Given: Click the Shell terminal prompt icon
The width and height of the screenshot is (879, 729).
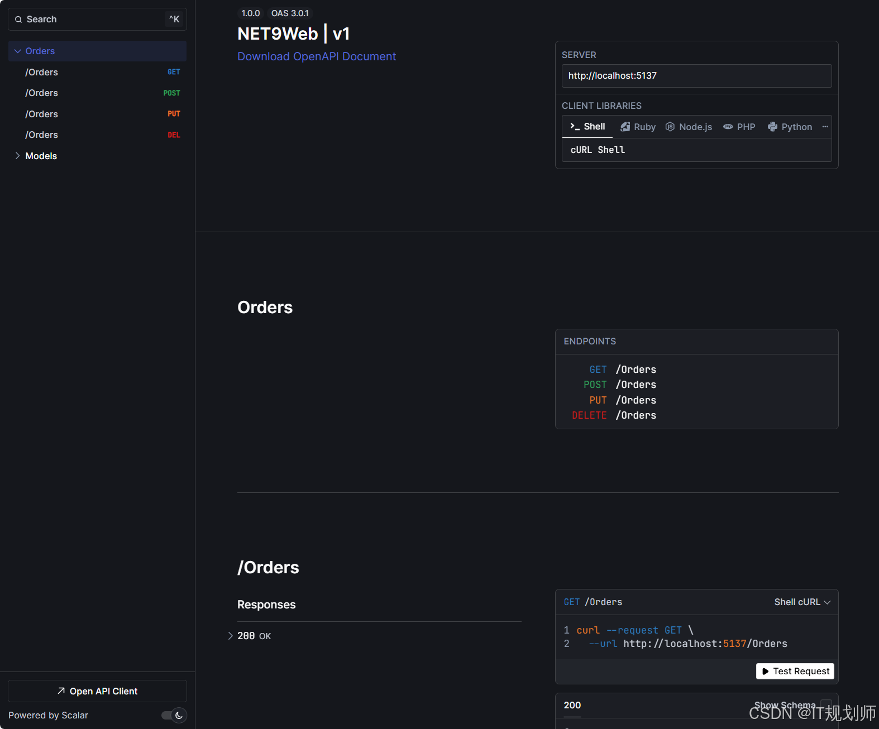Looking at the screenshot, I should point(575,127).
